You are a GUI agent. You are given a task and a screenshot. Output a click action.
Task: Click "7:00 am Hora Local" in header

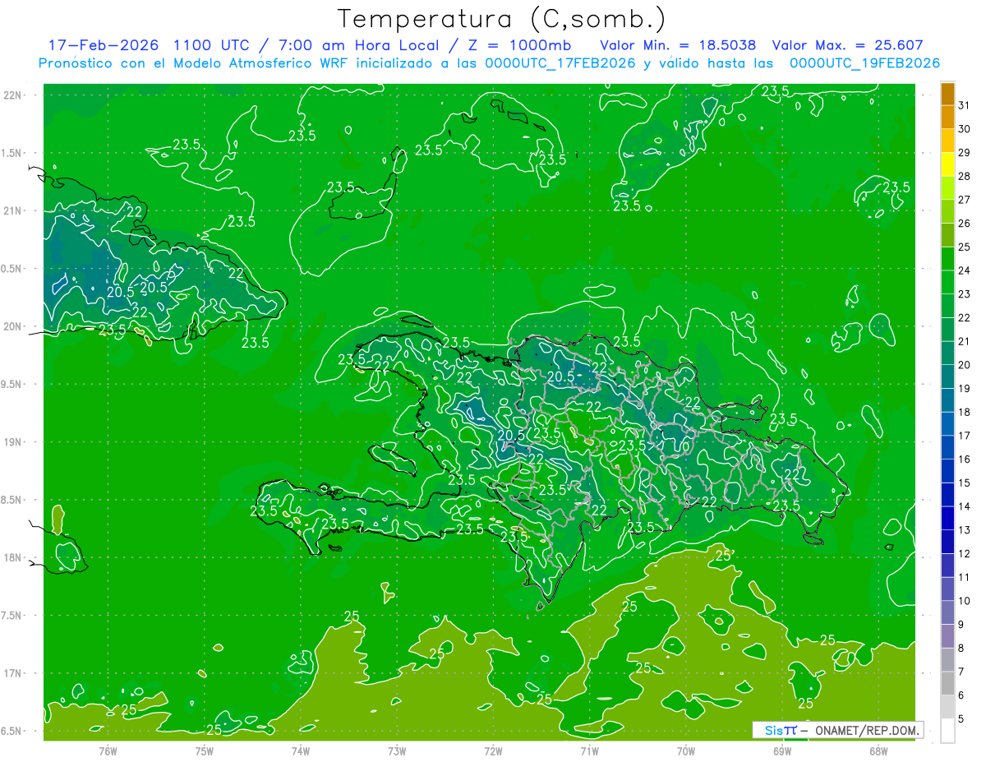[359, 45]
